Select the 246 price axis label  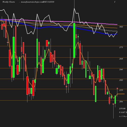(121, 69)
